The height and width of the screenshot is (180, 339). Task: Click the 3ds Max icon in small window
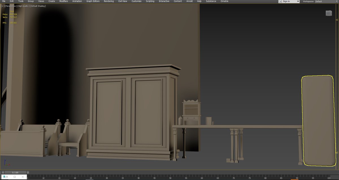click(x=4, y=177)
